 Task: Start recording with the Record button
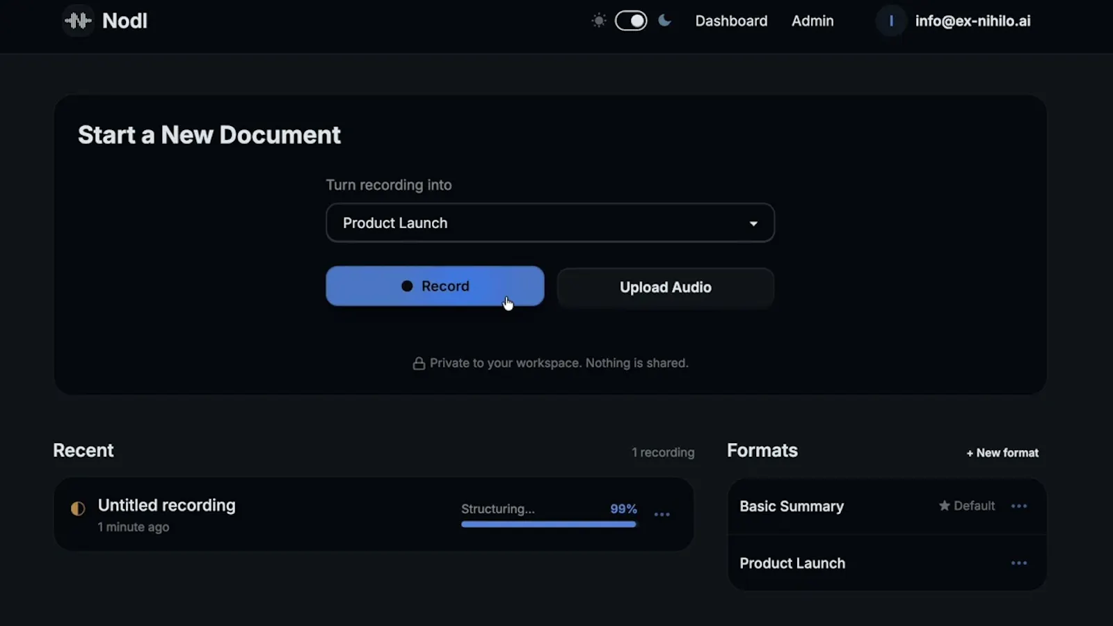coord(435,286)
